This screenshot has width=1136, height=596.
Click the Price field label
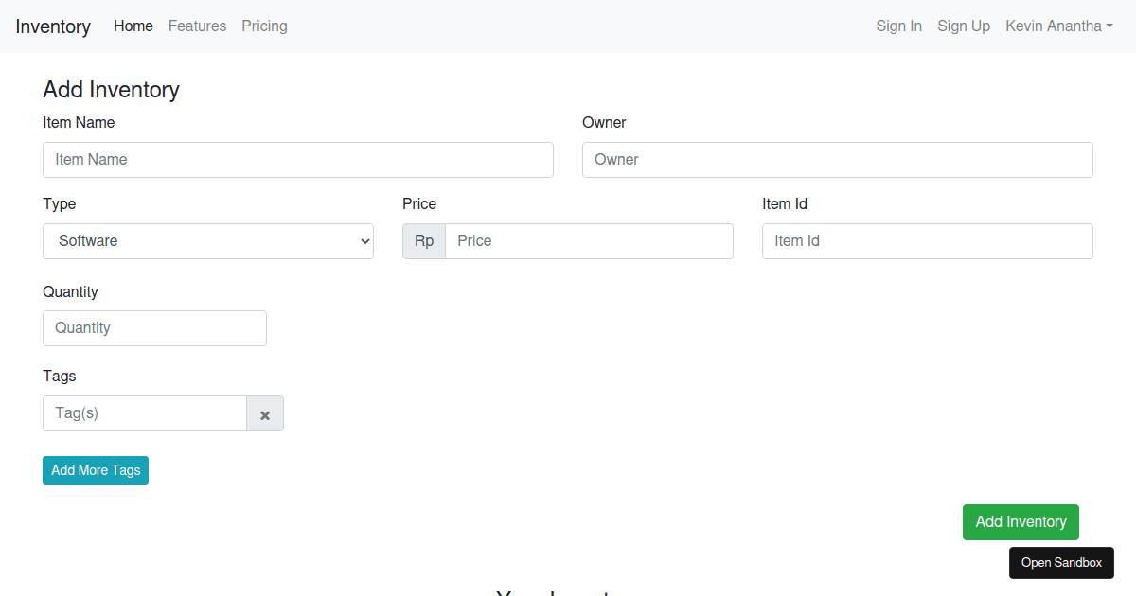pos(419,204)
